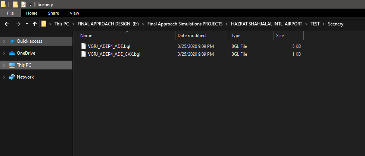Click the Properties quick access toolbar icon
Viewport: 365px width, 156px height.
(23, 4)
